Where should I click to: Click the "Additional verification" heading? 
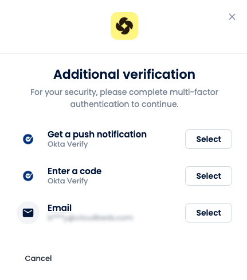click(124, 74)
